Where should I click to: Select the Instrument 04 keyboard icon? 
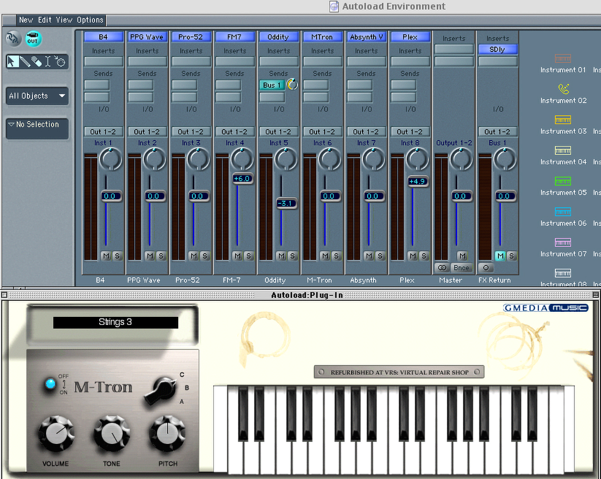(x=563, y=150)
